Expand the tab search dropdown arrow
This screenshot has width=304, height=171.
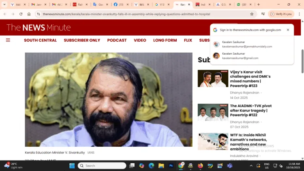pyautogui.click(x=4, y=4)
